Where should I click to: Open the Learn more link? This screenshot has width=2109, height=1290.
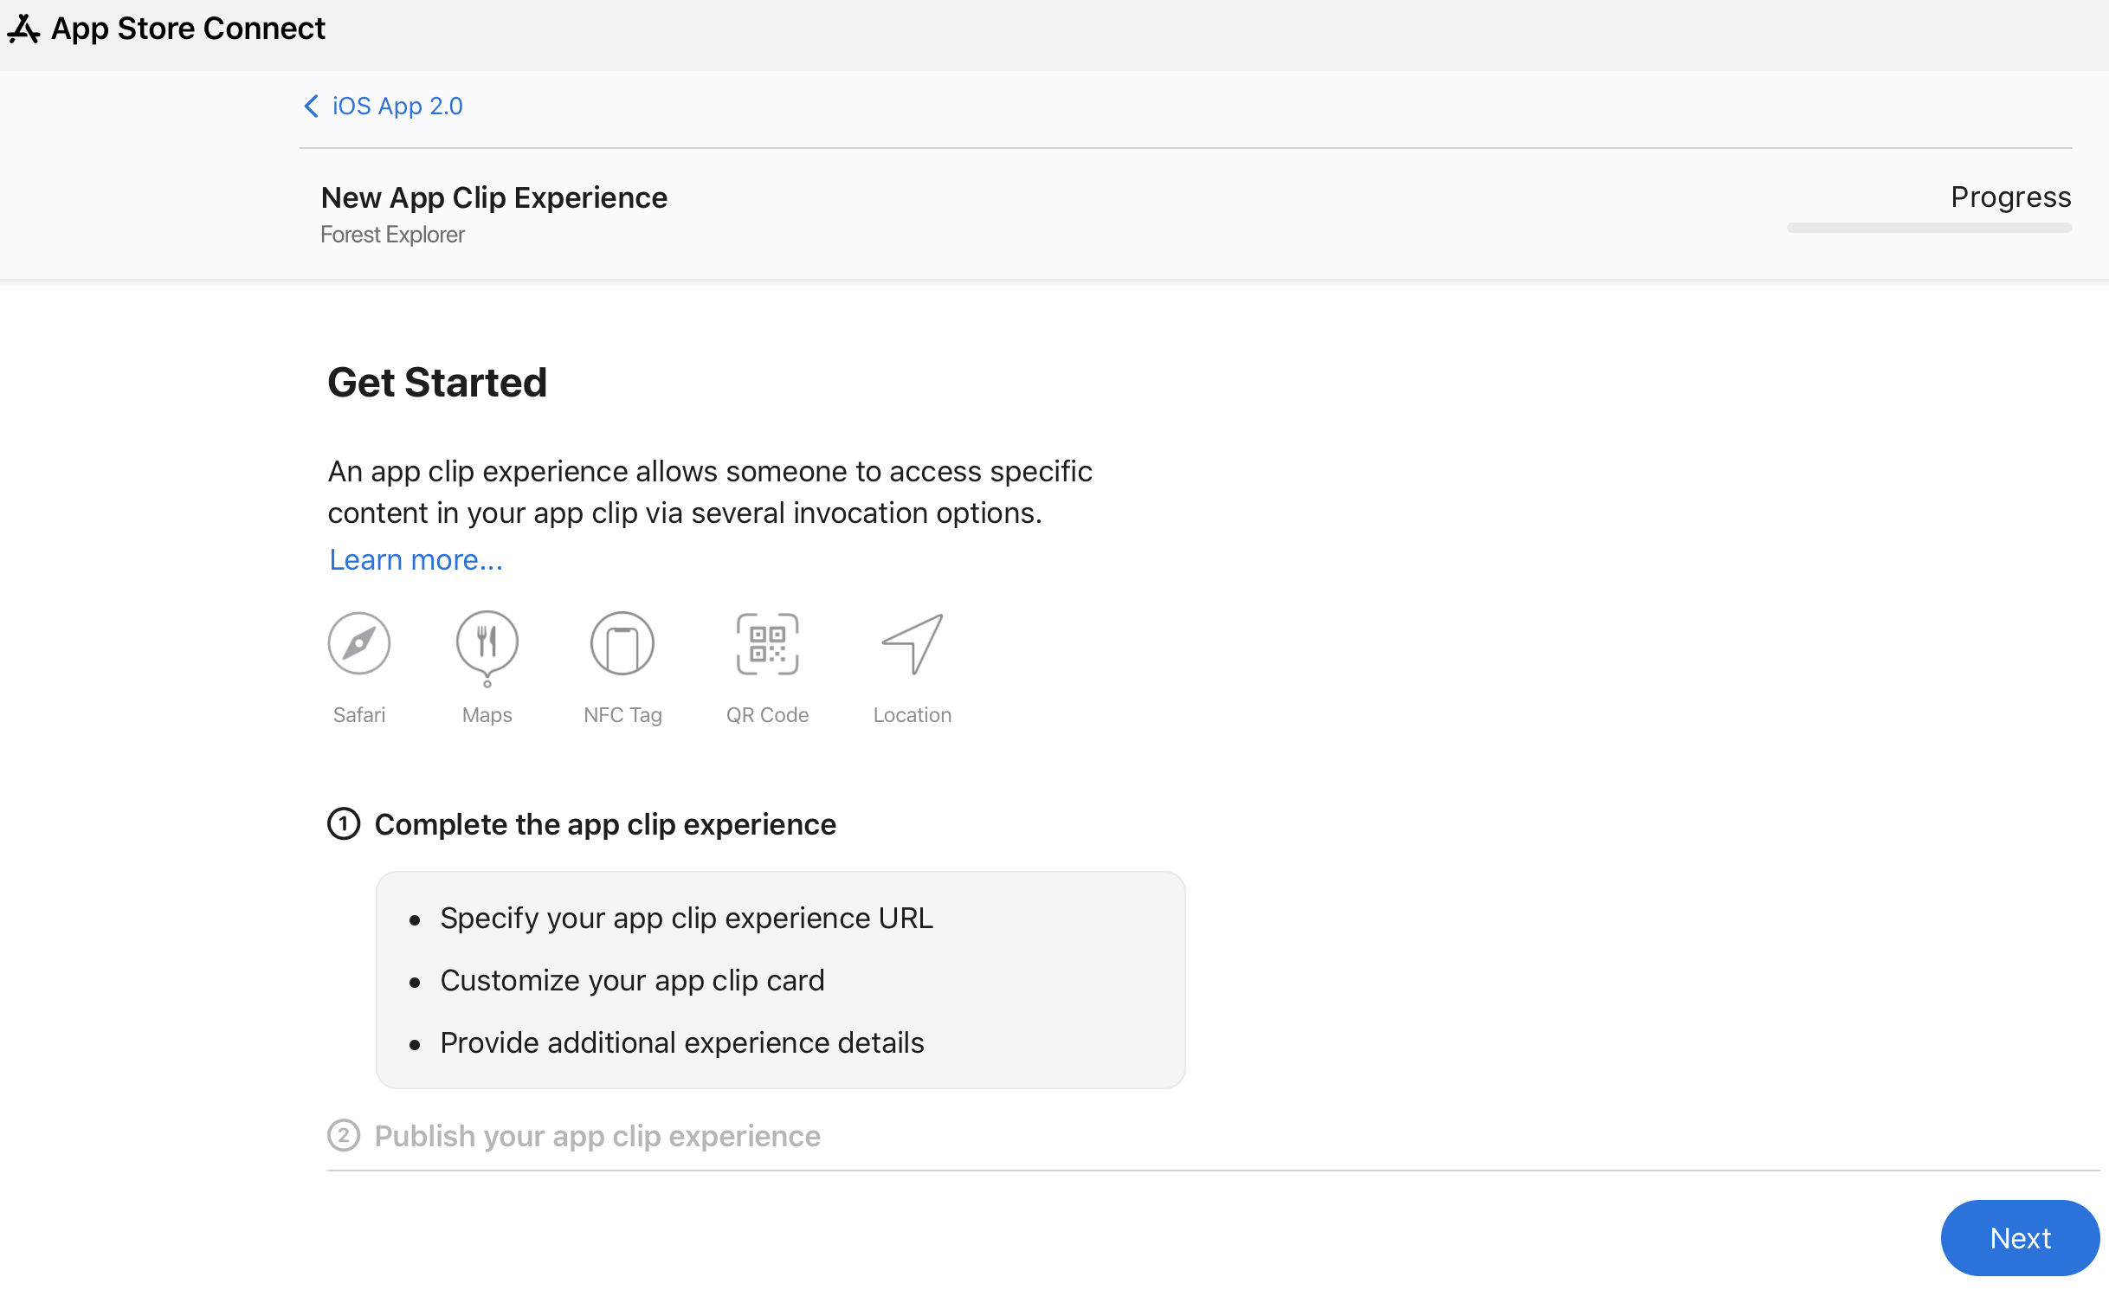tap(416, 559)
